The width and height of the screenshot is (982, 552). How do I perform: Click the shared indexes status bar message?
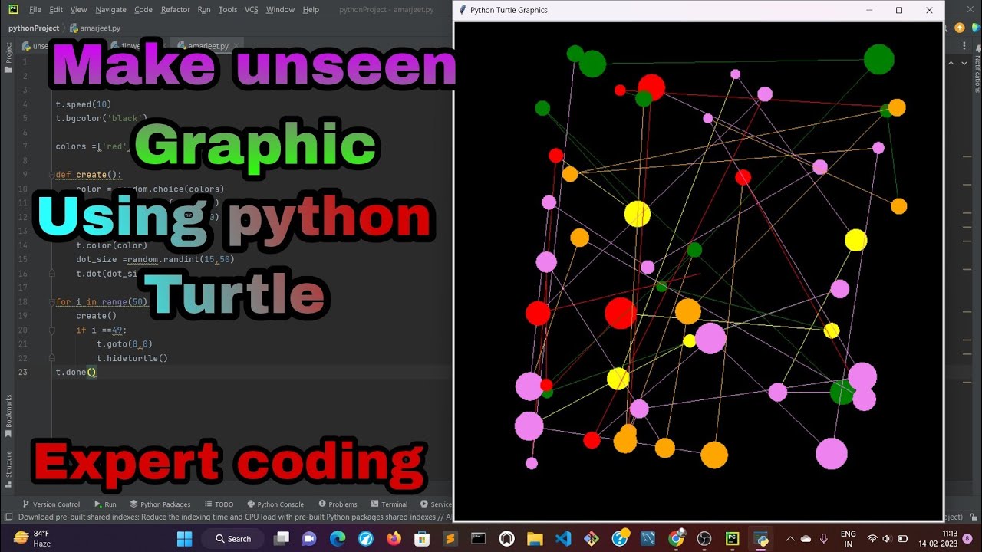pos(234,517)
